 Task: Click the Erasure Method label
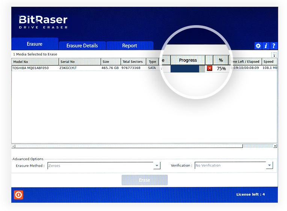click(x=30, y=166)
